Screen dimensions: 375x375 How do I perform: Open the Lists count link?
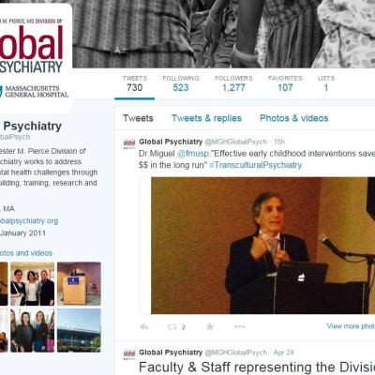click(326, 83)
